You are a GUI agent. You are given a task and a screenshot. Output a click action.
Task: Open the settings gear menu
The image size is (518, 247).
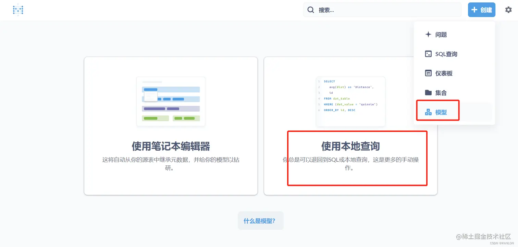(x=508, y=10)
